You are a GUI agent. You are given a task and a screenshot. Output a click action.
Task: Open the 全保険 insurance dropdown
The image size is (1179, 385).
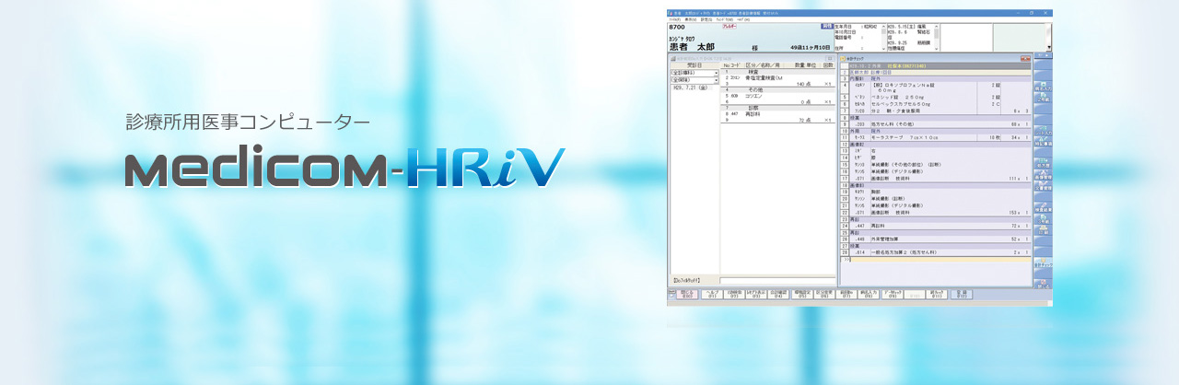694,80
